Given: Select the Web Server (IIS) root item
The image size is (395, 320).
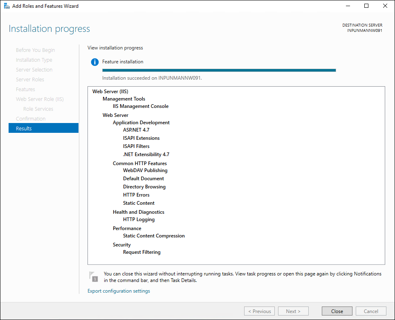Looking at the screenshot, I should point(110,92).
